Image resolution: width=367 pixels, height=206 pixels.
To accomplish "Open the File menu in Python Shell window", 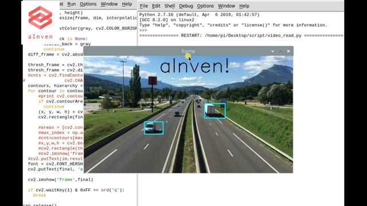I will (144, 6).
